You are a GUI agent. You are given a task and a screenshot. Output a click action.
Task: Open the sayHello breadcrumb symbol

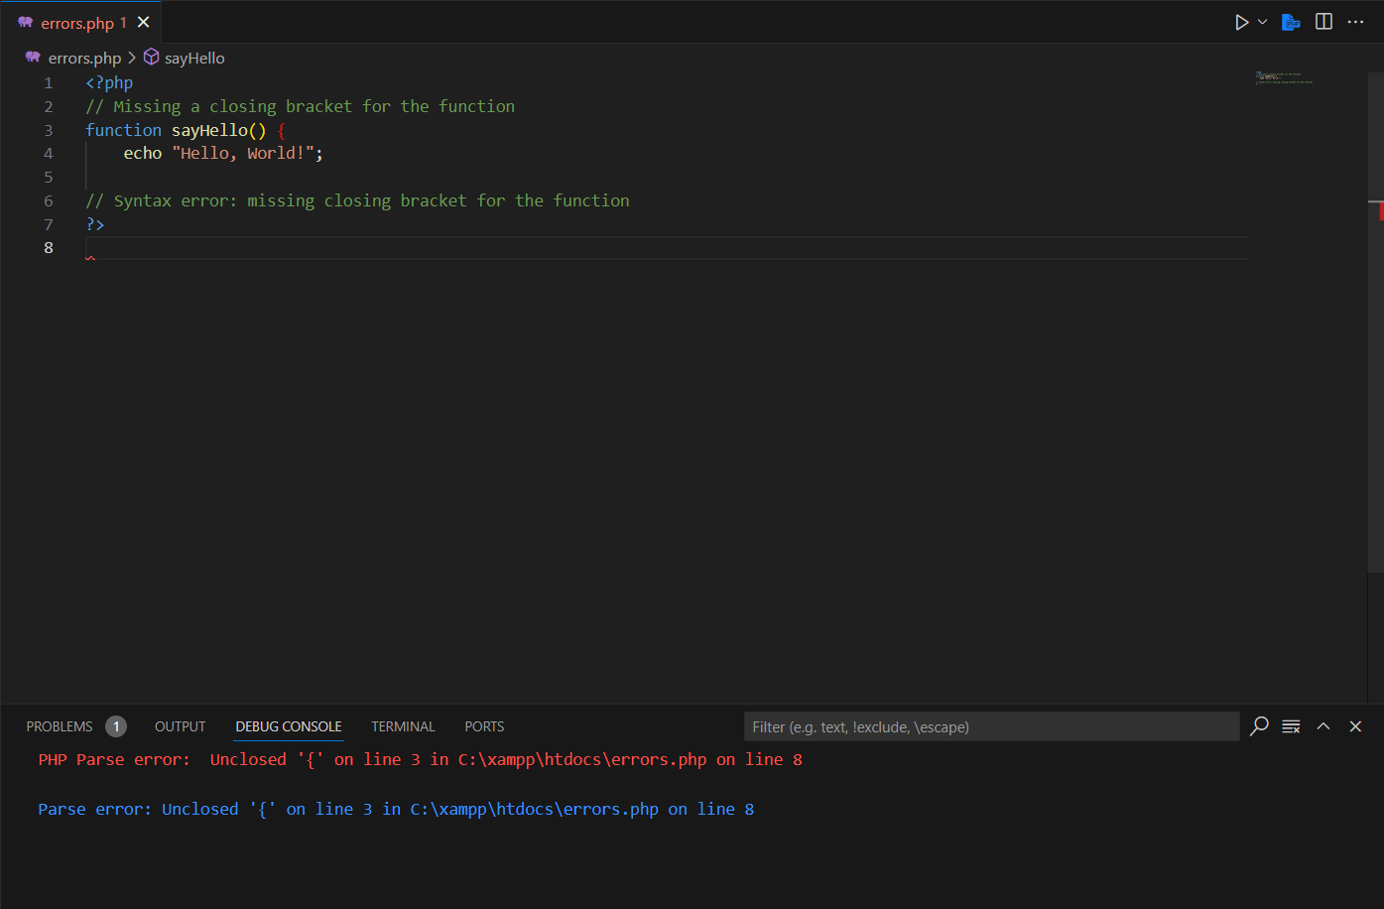pos(194,58)
